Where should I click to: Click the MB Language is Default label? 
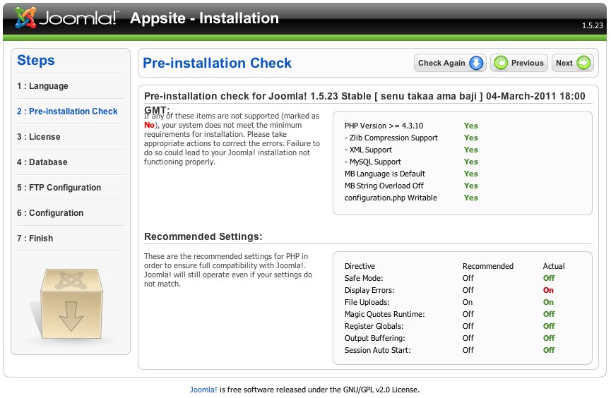(385, 174)
